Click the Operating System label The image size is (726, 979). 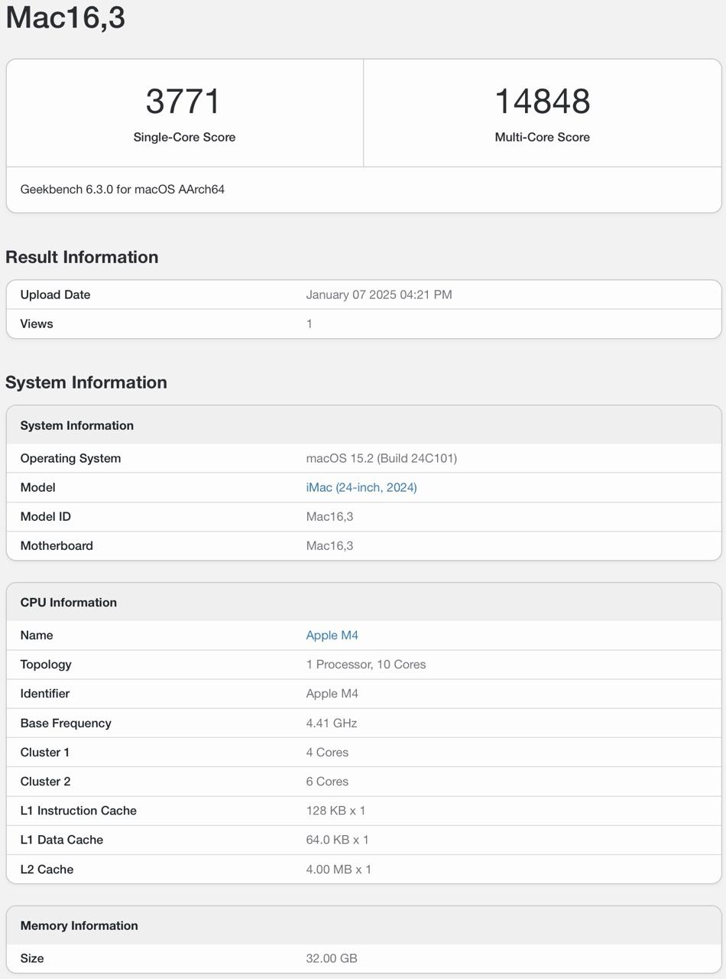[70, 458]
